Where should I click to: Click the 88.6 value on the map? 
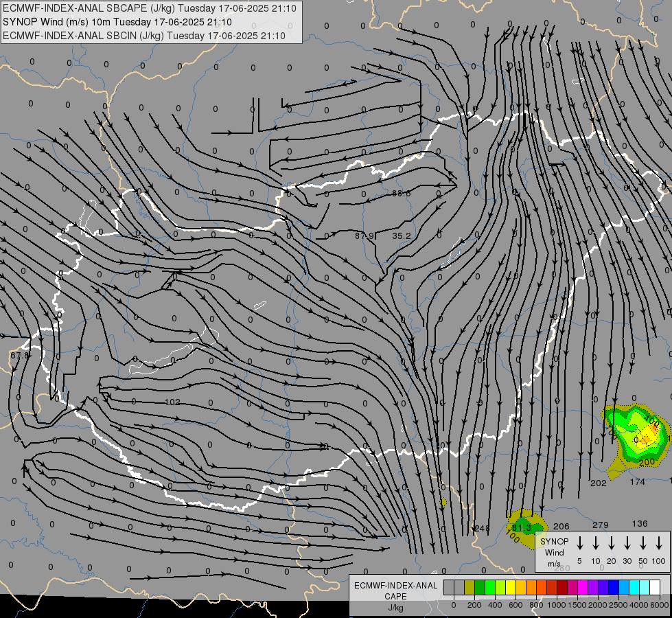[x=401, y=194]
